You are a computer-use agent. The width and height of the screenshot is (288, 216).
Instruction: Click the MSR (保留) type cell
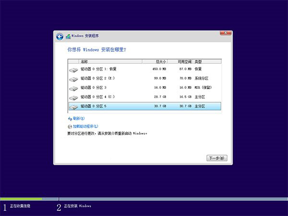pyautogui.click(x=203, y=88)
